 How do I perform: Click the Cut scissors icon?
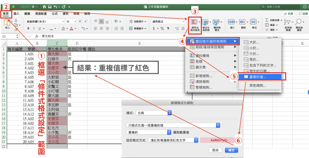(x=16, y=20)
